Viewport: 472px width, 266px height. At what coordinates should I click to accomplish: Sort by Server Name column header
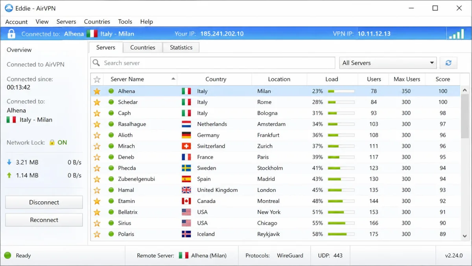point(139,79)
